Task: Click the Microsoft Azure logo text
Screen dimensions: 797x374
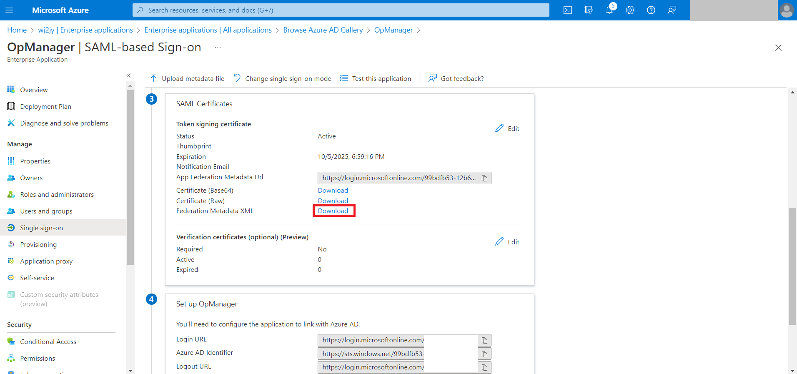Action: click(x=60, y=10)
